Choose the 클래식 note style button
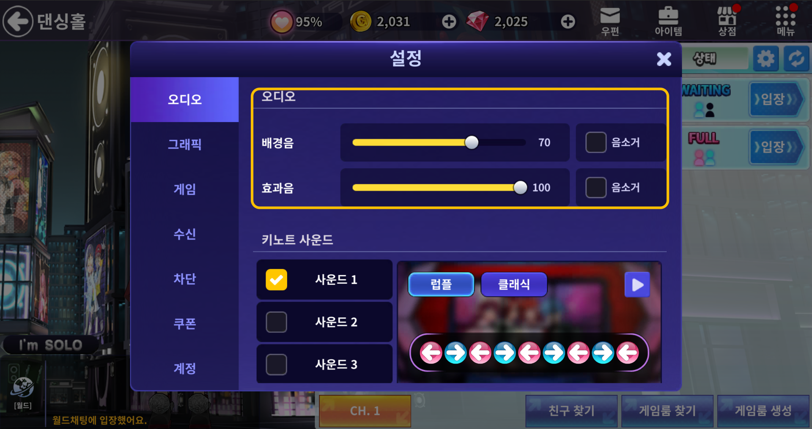This screenshot has height=429, width=812. point(514,284)
